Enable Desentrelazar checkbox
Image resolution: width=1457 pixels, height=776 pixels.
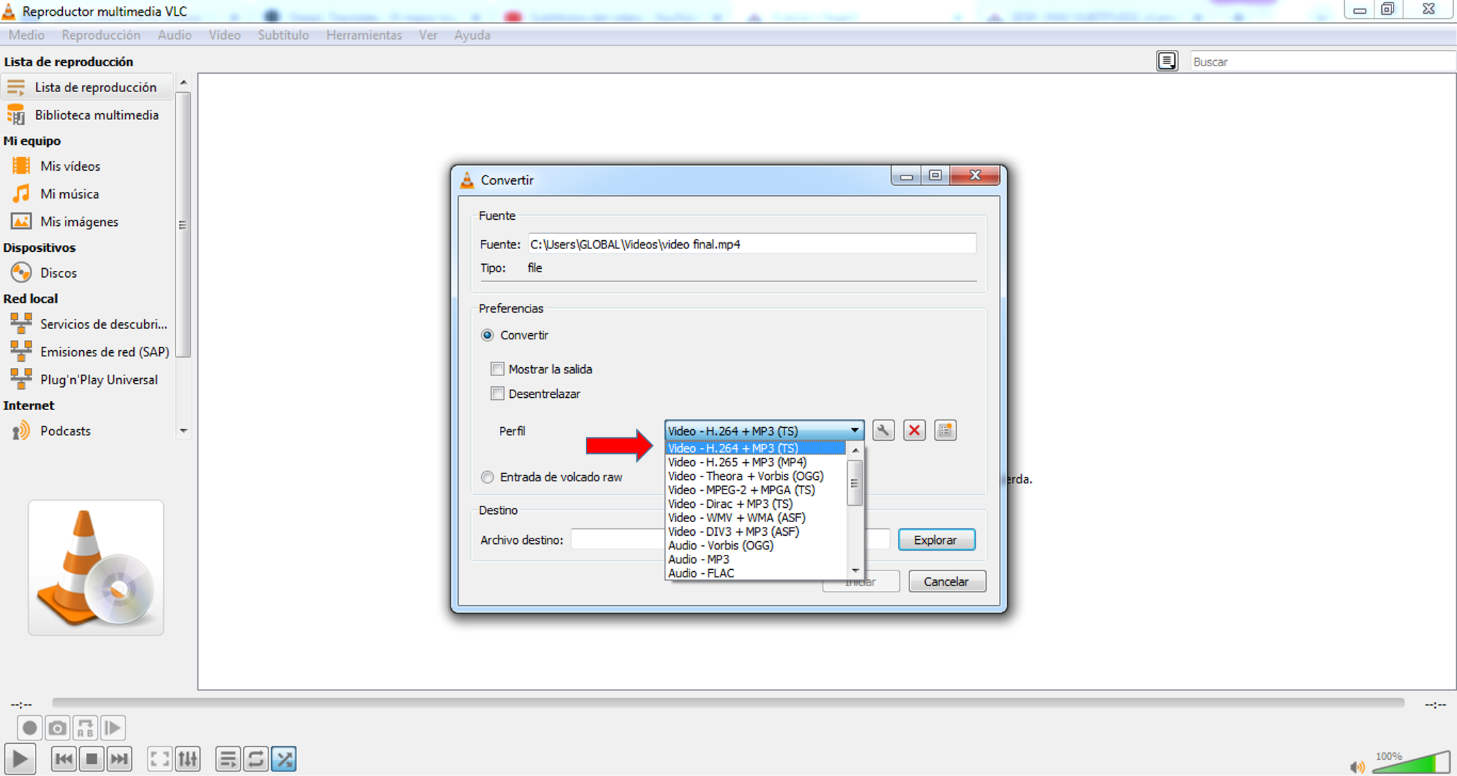pyautogui.click(x=498, y=394)
